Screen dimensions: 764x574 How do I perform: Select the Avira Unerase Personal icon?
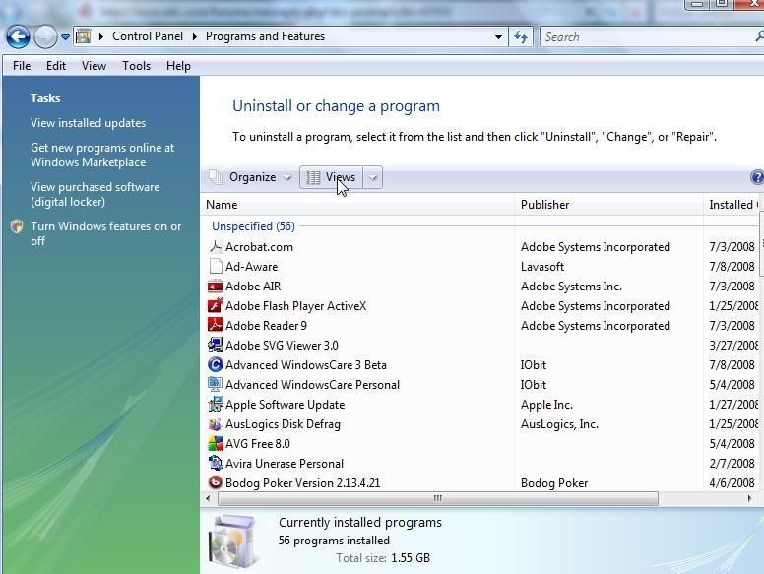click(215, 463)
